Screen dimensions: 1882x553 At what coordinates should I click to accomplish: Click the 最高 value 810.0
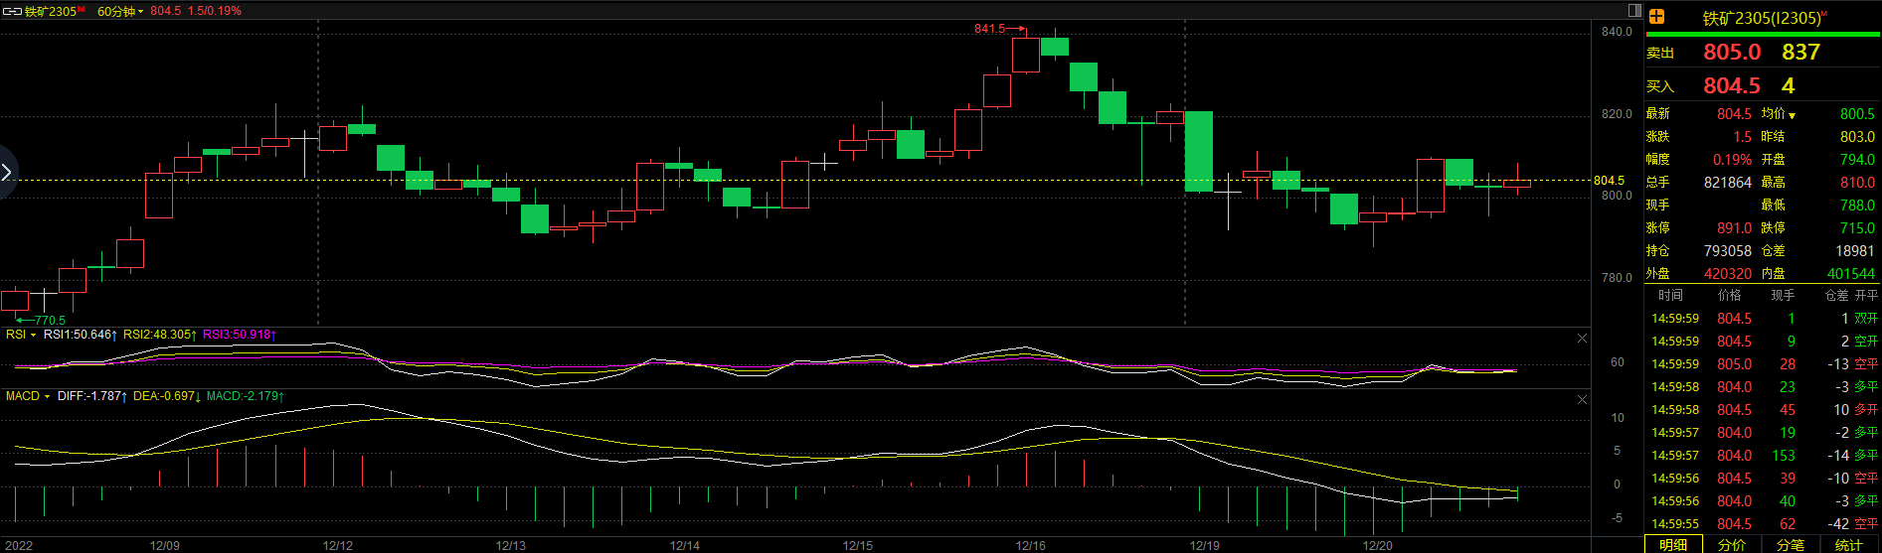click(x=1857, y=183)
